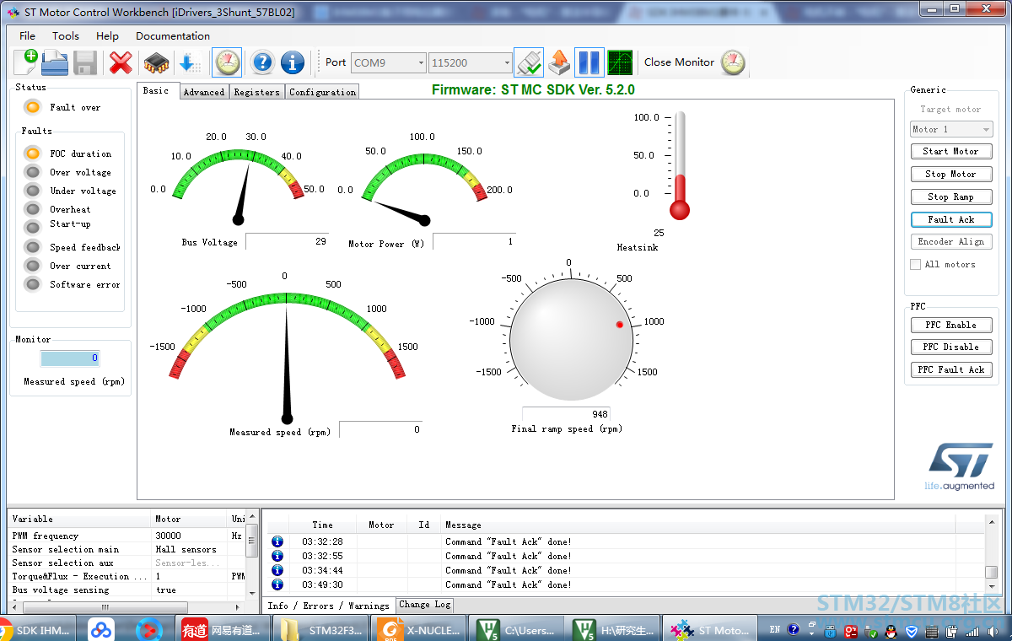Click the green plotter graph icon
This screenshot has height=641, width=1012.
coord(620,62)
